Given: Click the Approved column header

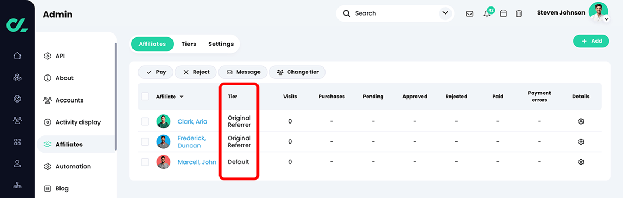Looking at the screenshot, I should pos(415,97).
